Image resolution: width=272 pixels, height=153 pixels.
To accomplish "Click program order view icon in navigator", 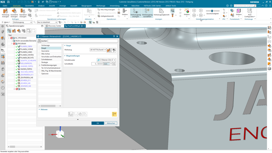I will (9, 31).
